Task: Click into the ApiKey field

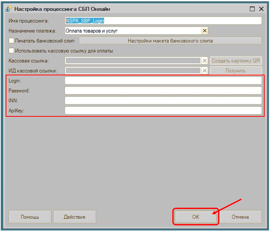Action: (x=163, y=111)
